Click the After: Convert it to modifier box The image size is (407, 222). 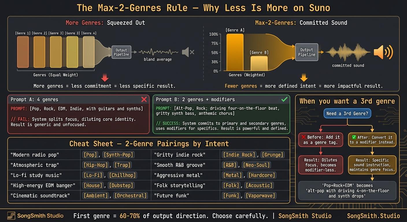pos(372,140)
